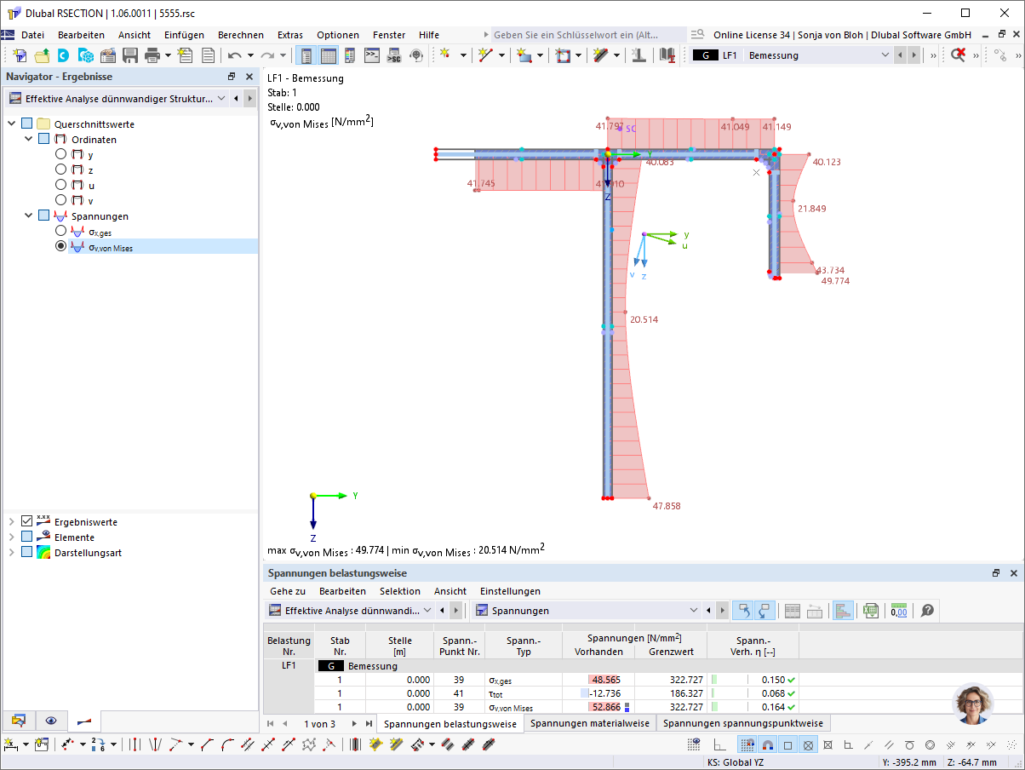
Task: Check the Ordinaten checkbox
Action: pyautogui.click(x=44, y=140)
